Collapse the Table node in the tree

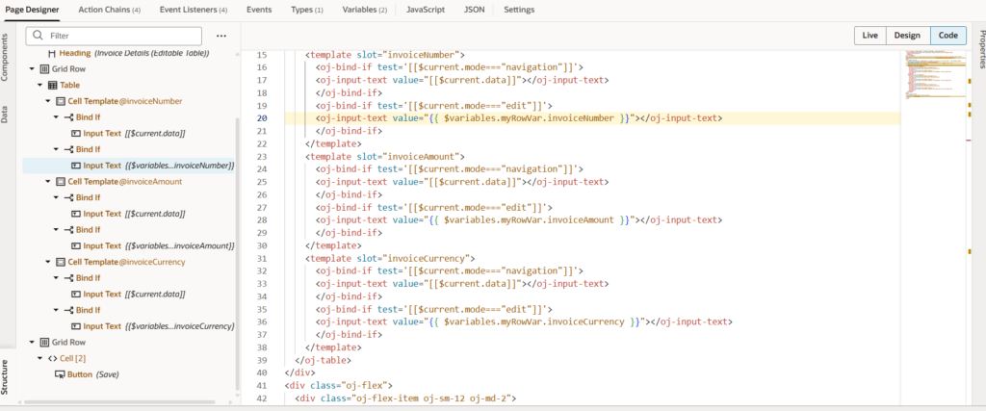[39, 85]
